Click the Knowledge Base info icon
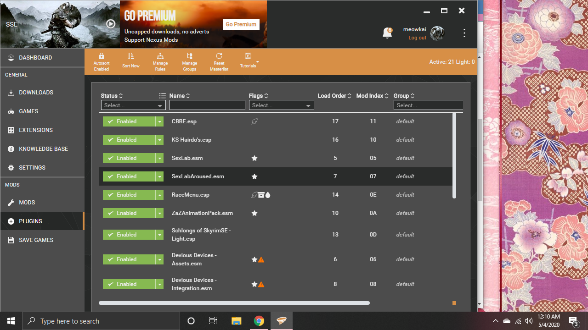 coord(11,149)
